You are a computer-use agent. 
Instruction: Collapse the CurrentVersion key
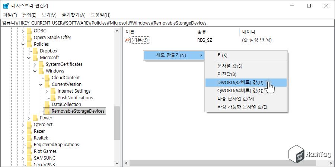point(41,84)
